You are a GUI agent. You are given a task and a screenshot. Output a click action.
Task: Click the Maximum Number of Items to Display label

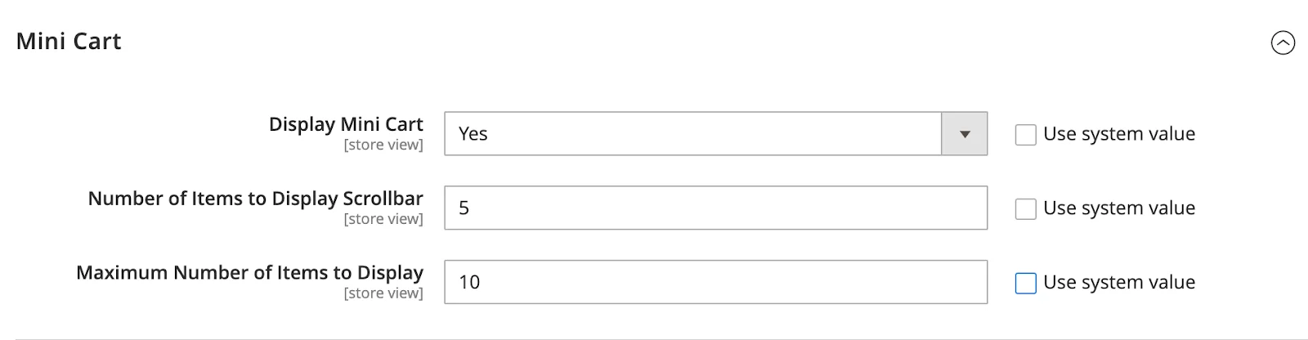click(249, 272)
